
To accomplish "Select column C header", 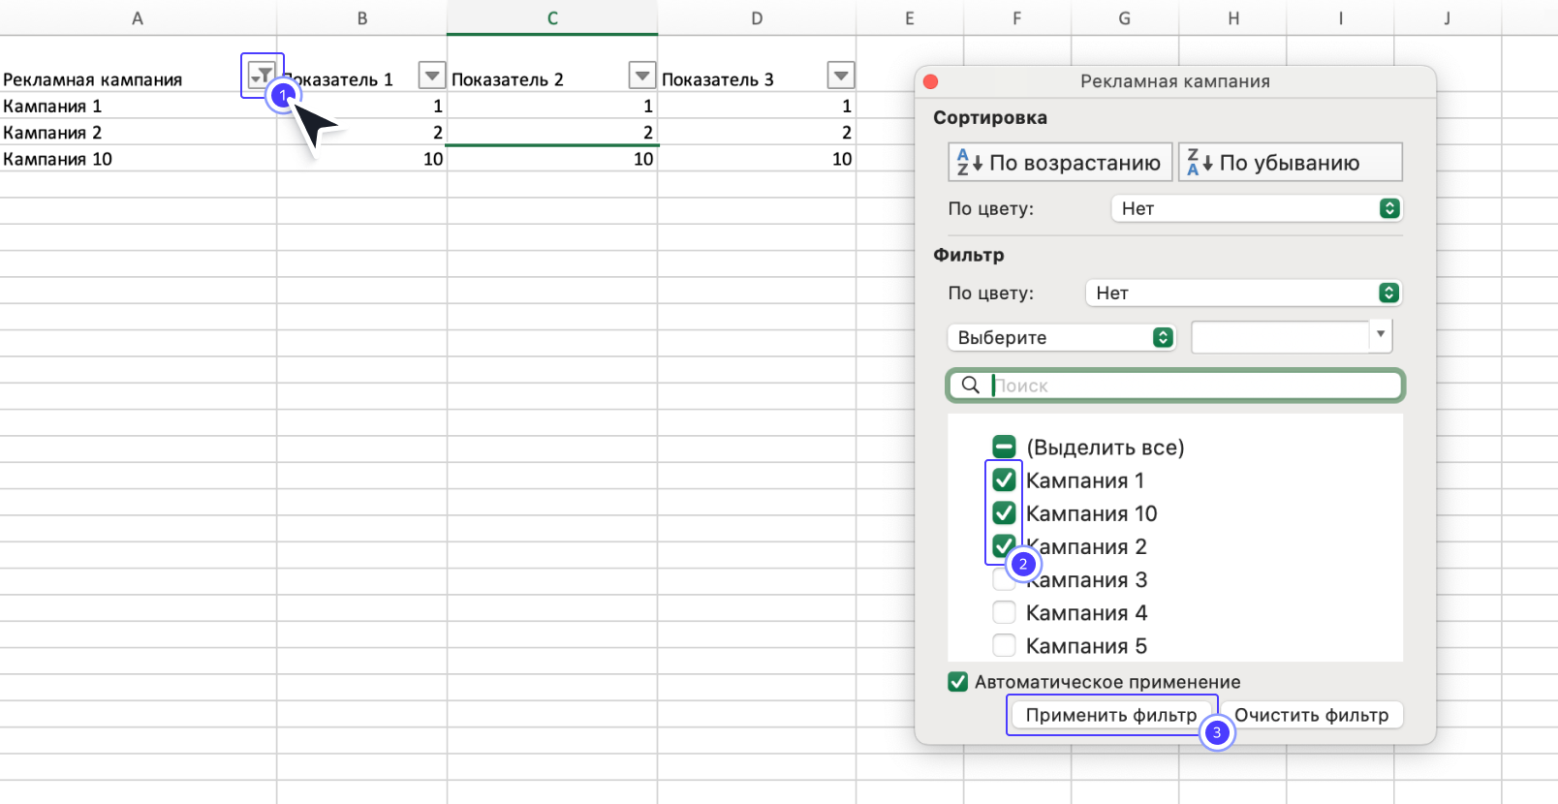I will click(x=552, y=17).
